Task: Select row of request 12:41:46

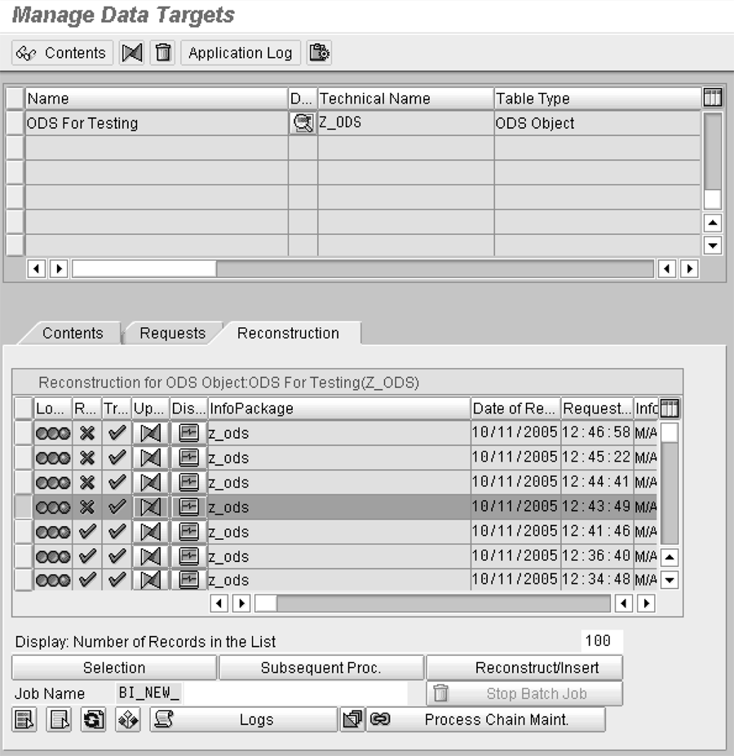Action: point(23,532)
